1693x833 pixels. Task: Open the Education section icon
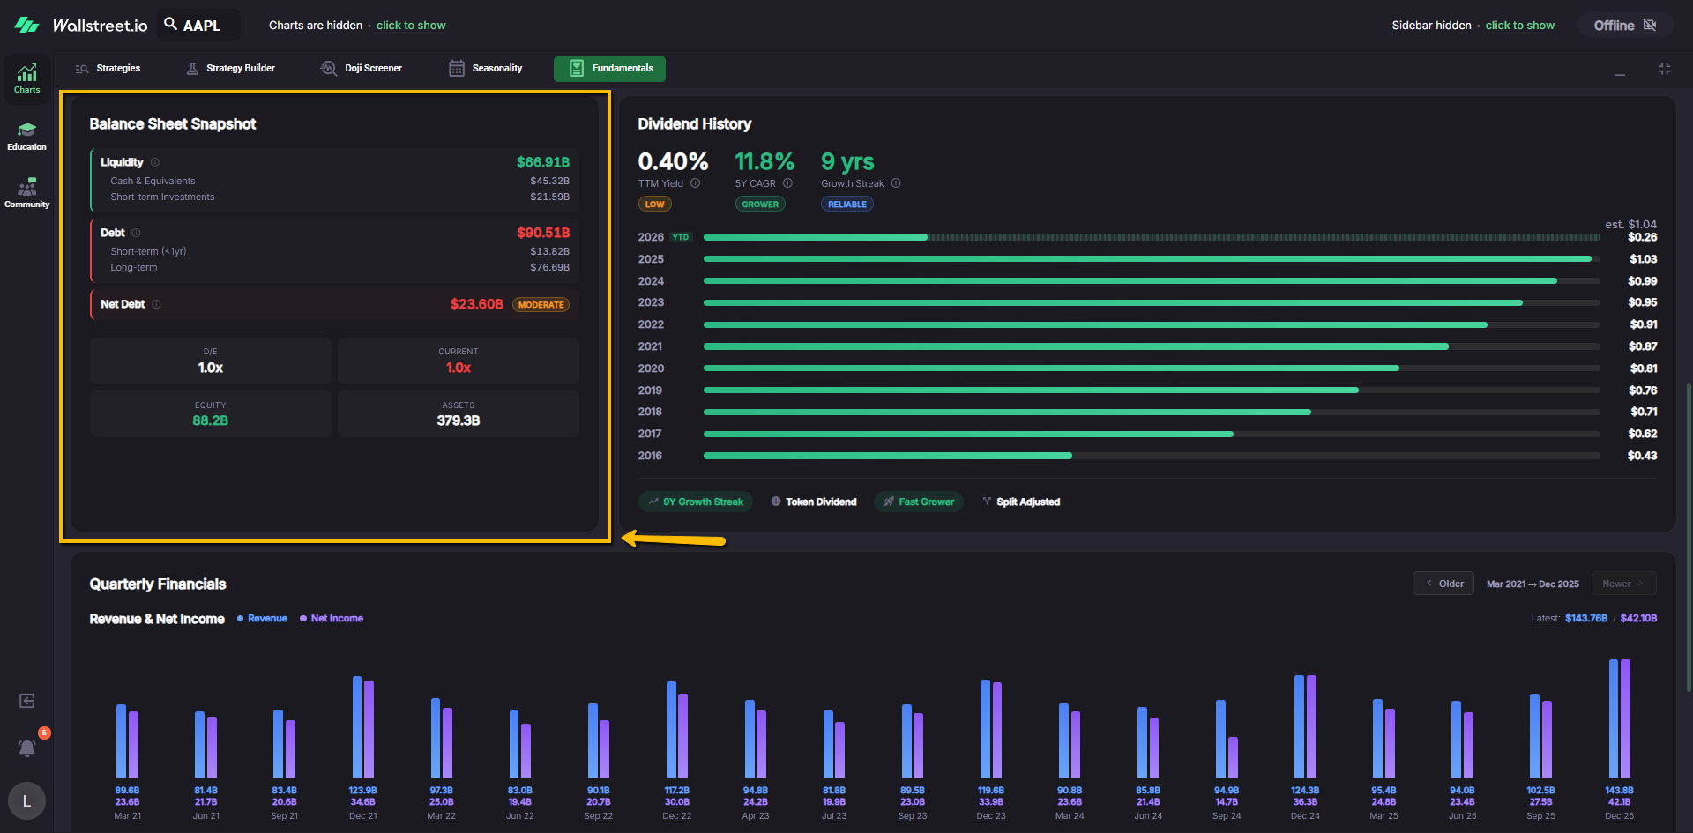[x=26, y=136]
